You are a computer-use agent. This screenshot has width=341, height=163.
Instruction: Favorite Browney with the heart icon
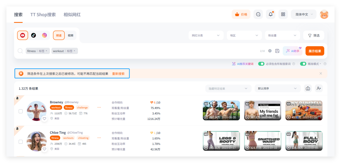pyautogui.click(x=44, y=119)
